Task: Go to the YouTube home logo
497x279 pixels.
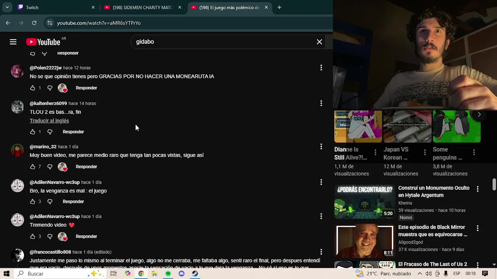Action: click(x=43, y=42)
